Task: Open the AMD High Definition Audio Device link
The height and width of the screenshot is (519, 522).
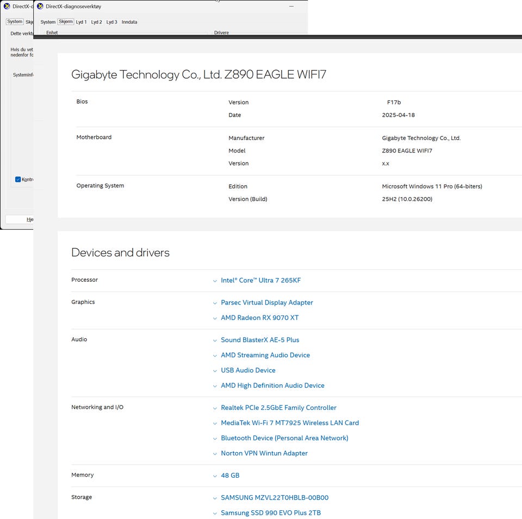Action: (x=272, y=385)
